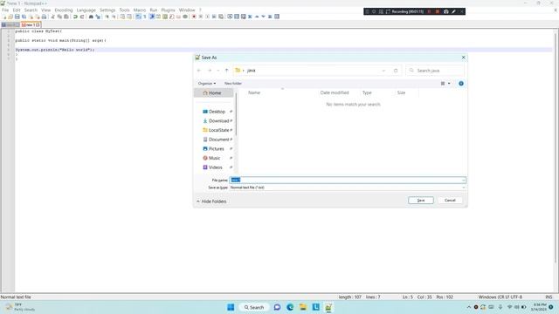The width and height of the screenshot is (559, 314).
Task: Toggle the Word wrap toolbar icon
Action: pyautogui.click(x=138, y=17)
